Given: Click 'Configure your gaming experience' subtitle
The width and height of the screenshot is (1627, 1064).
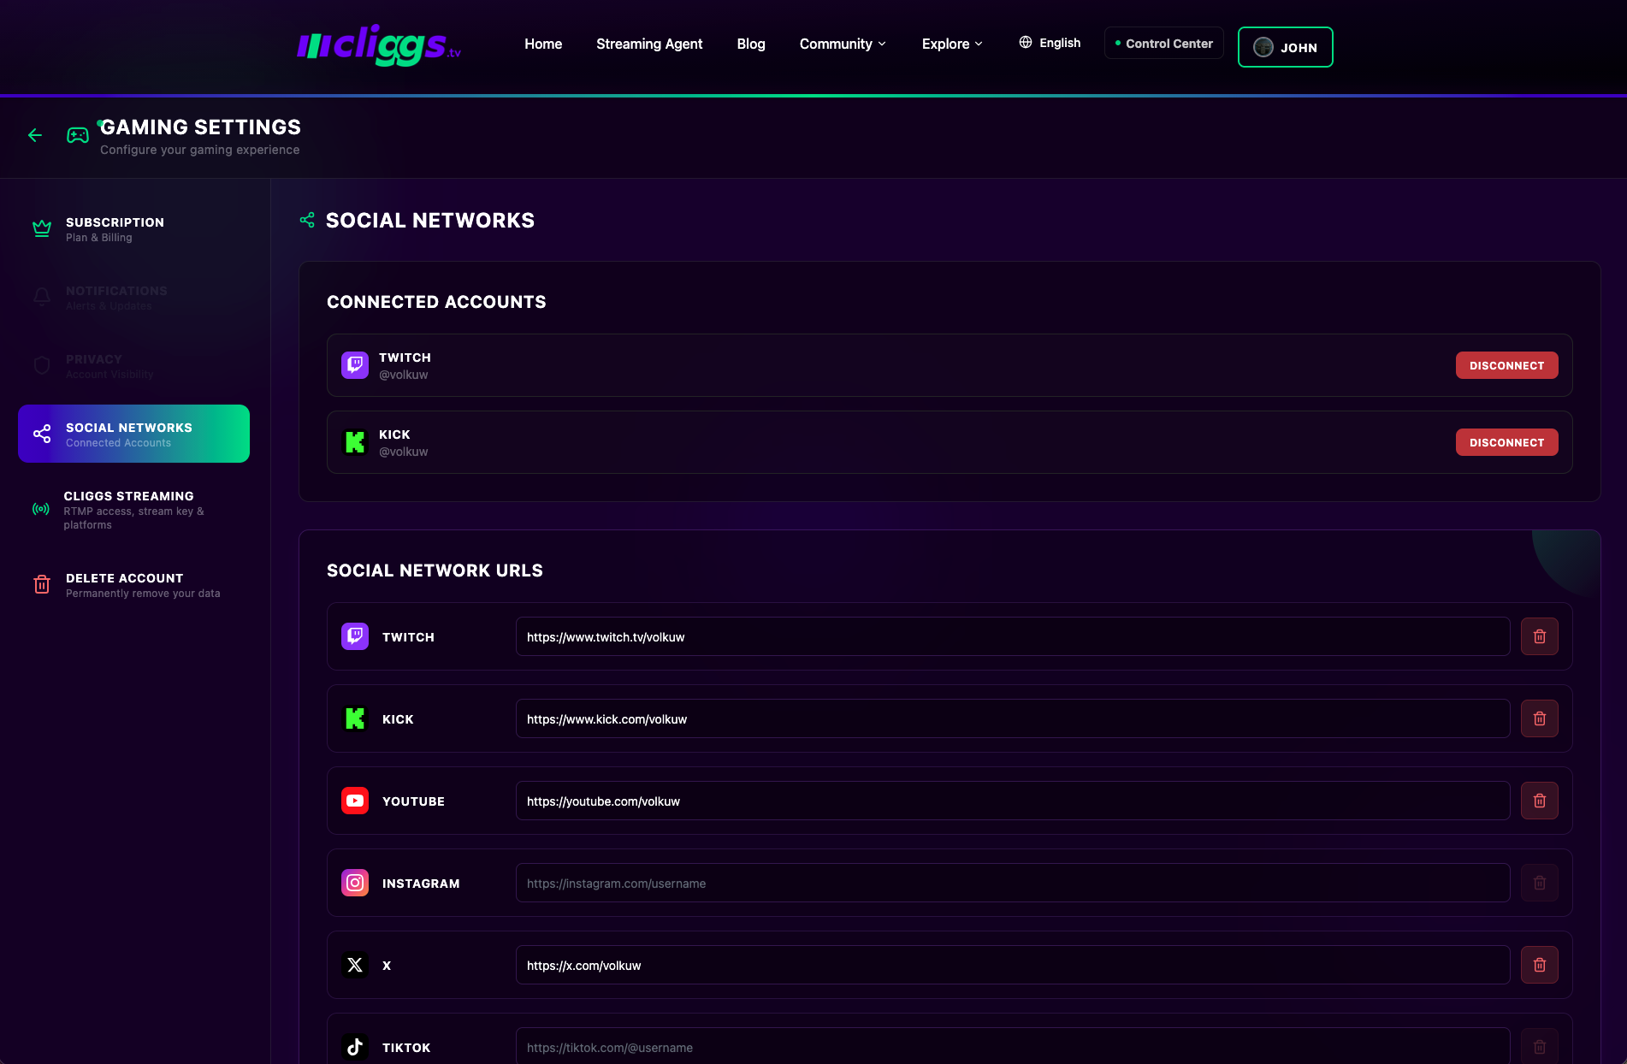Looking at the screenshot, I should [199, 150].
